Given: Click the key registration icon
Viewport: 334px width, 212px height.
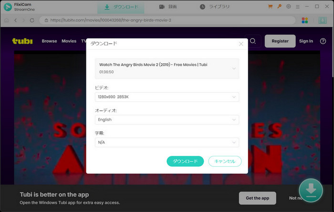Looking at the screenshot, I should point(279,7).
